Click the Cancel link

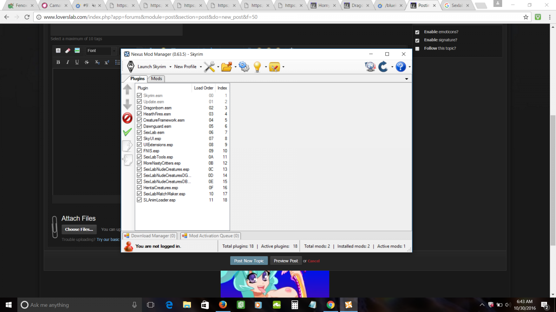coord(314,261)
